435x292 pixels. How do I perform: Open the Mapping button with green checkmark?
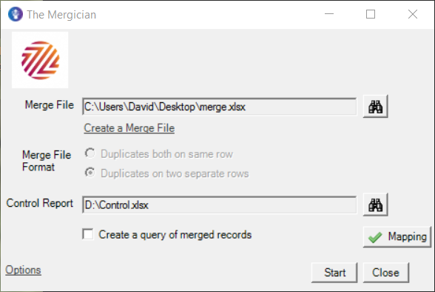point(397,236)
